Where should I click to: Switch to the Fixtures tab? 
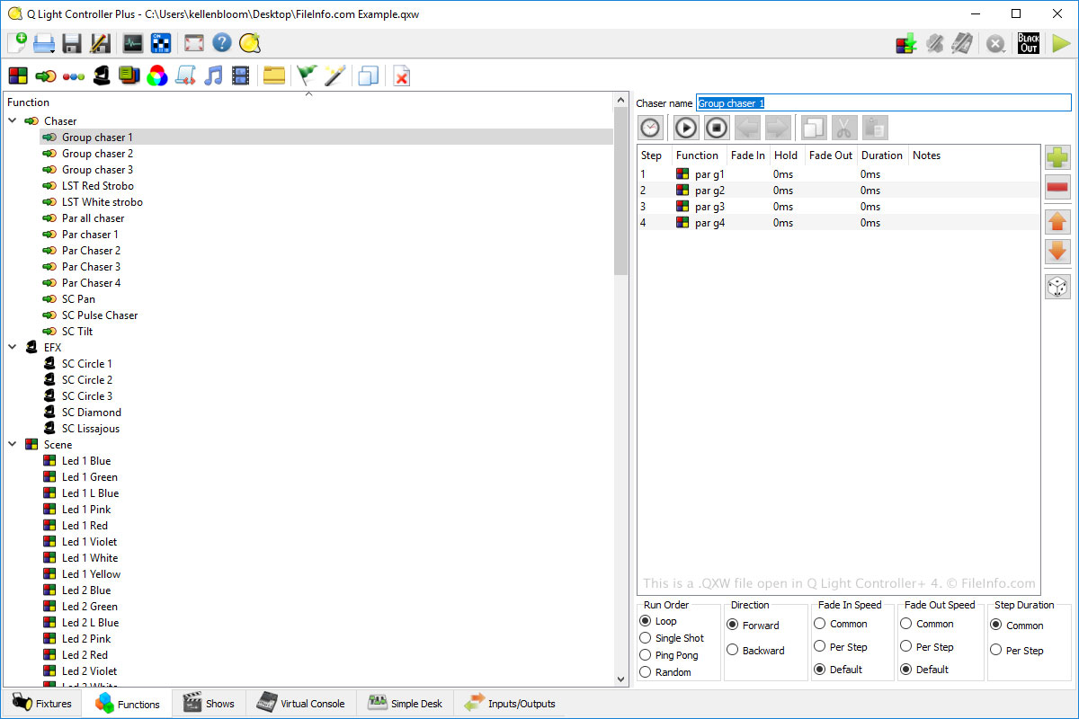[41, 704]
